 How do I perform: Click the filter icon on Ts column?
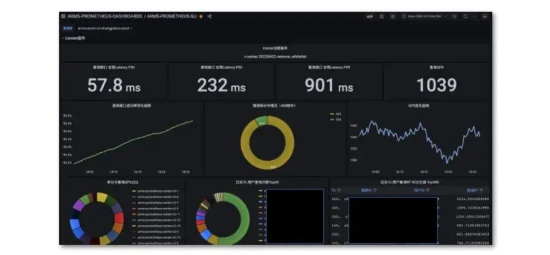point(339,190)
